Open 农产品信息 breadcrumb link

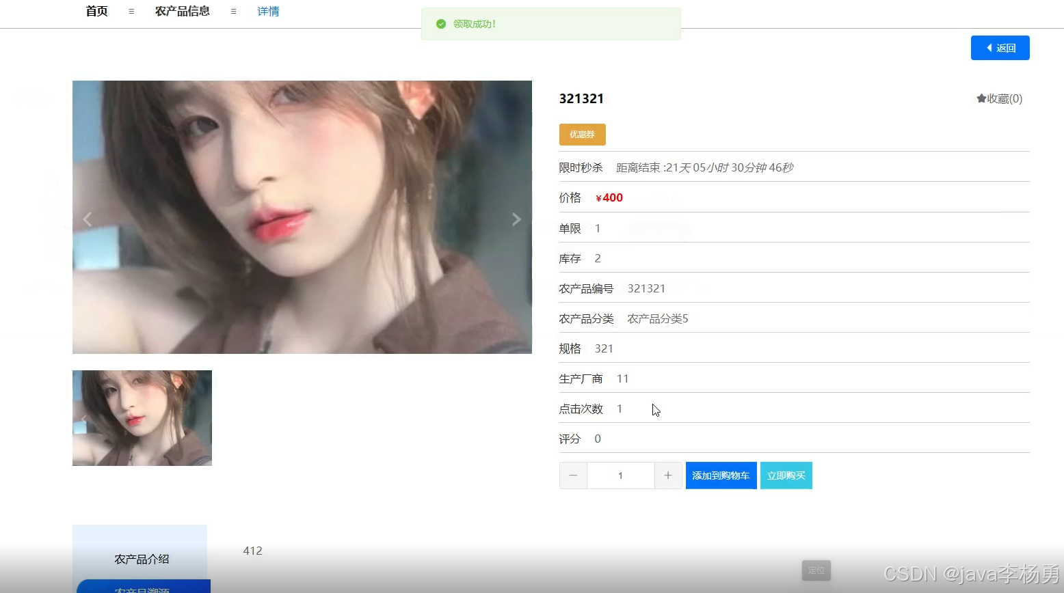pos(183,11)
